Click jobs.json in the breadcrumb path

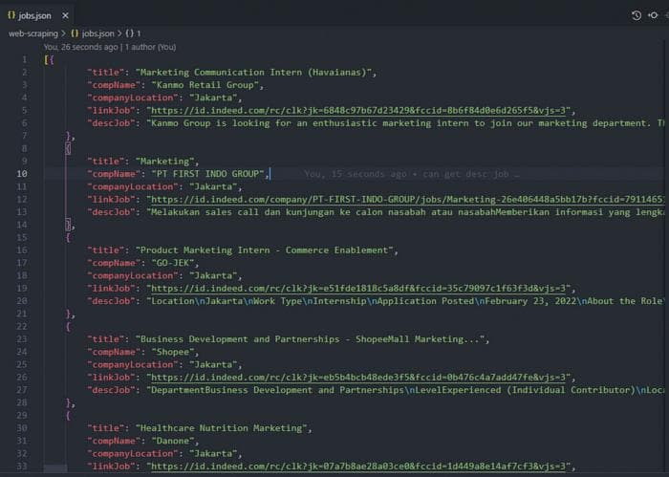[97, 33]
